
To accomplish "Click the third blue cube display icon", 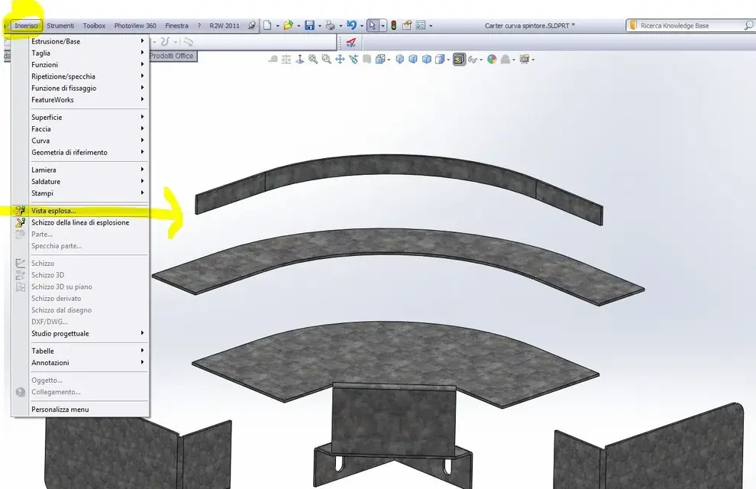I will (x=427, y=60).
